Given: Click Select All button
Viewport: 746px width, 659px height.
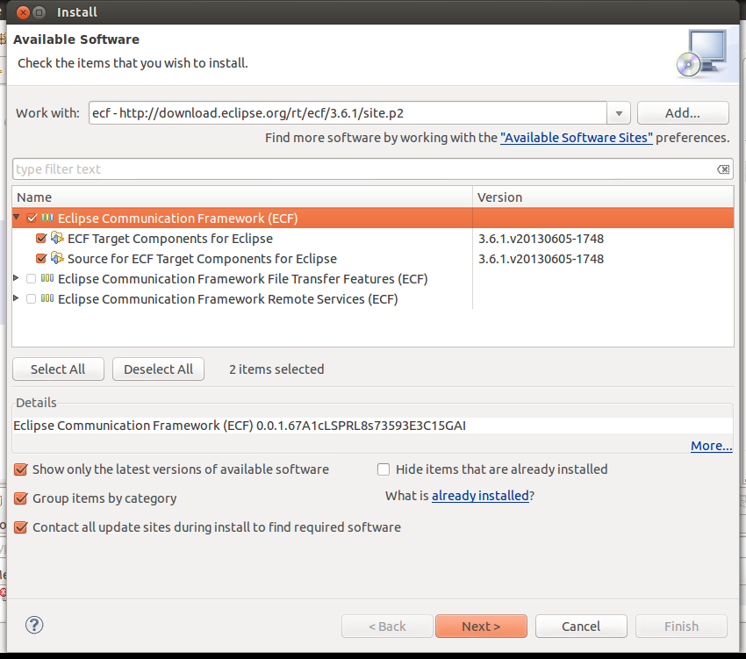Looking at the screenshot, I should 58,369.
